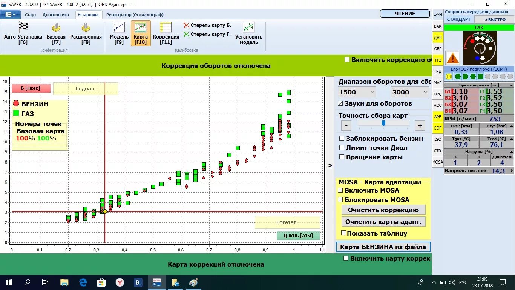This screenshot has height=290, width=515.
Task: Click yellow diamond current point marker
Action: pos(105,212)
